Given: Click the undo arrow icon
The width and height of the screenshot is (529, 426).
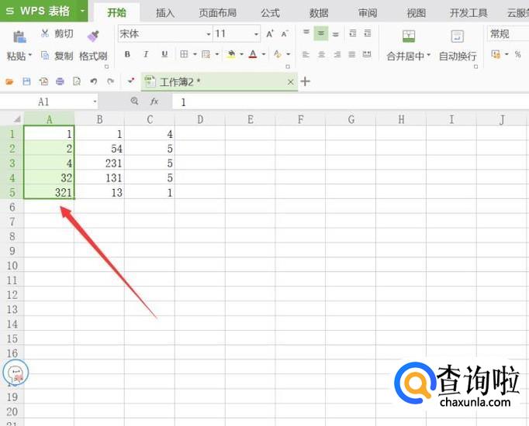Looking at the screenshot, I should coord(93,81).
